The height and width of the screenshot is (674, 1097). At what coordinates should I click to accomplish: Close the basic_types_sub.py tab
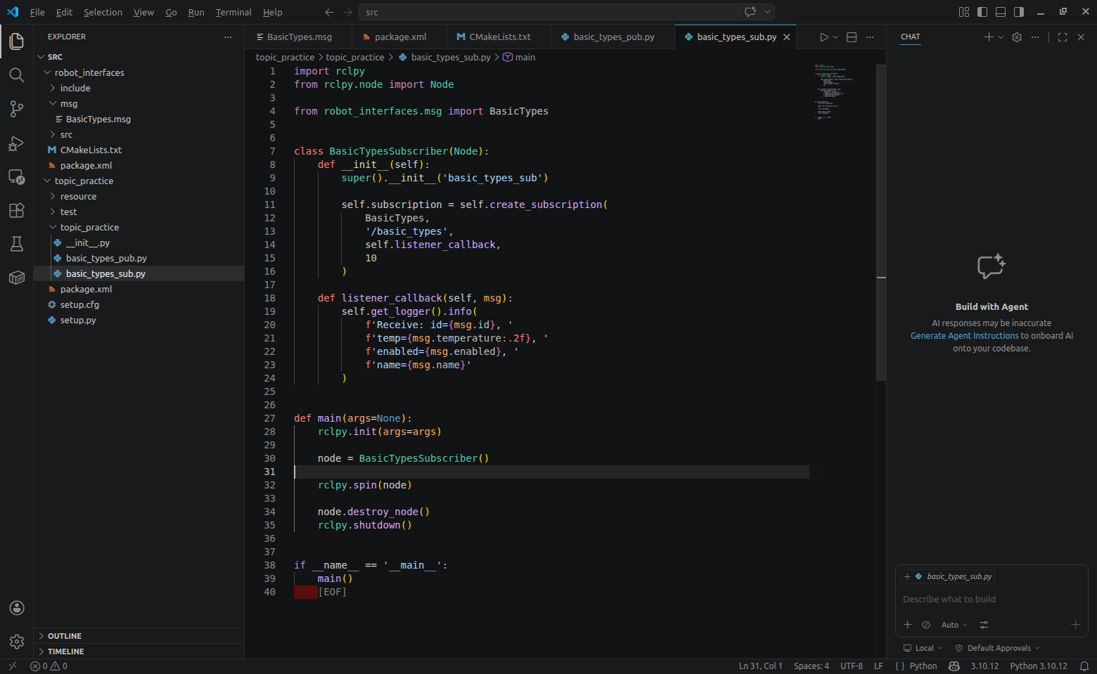[x=787, y=37]
